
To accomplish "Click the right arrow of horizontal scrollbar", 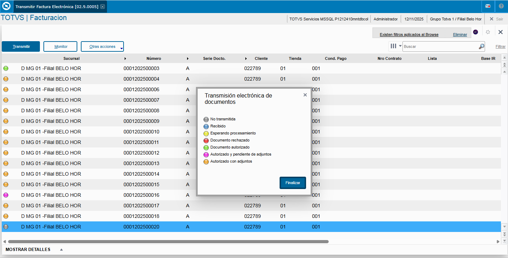I will 498,242.
